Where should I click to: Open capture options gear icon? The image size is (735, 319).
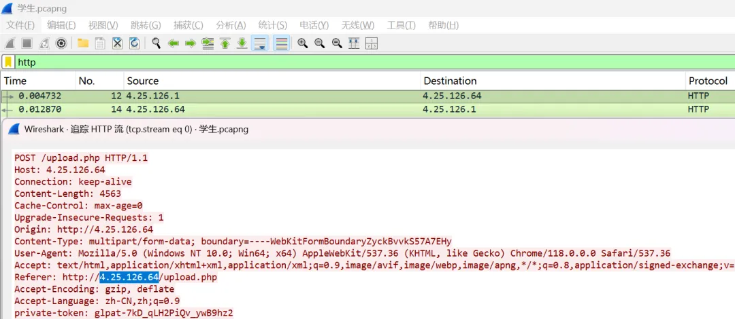(x=61, y=43)
